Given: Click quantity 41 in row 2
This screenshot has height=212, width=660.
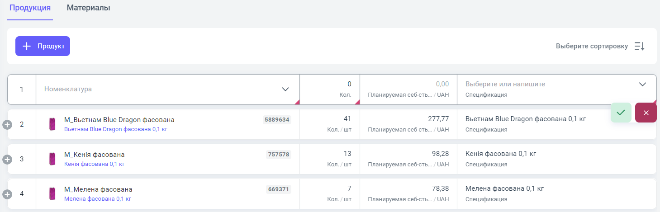Looking at the screenshot, I should (x=347, y=119).
